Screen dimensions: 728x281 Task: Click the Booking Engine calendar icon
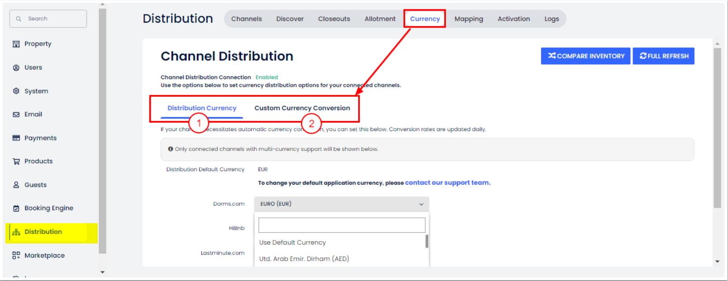(x=16, y=208)
